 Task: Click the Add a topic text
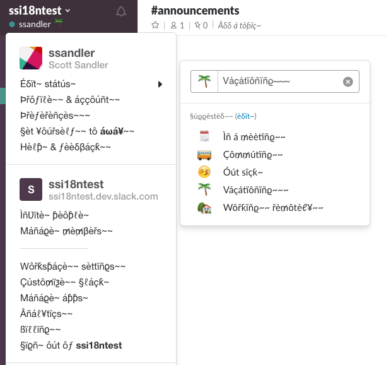240,25
